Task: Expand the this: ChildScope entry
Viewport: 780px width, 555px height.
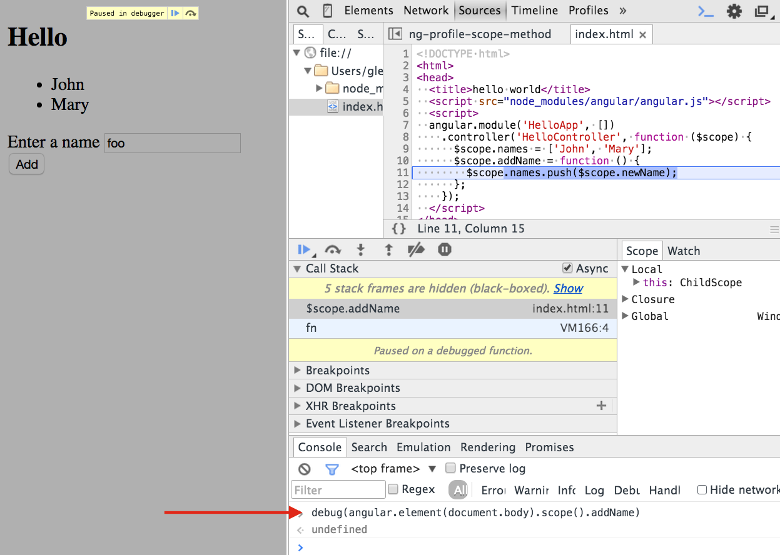Action: point(637,282)
